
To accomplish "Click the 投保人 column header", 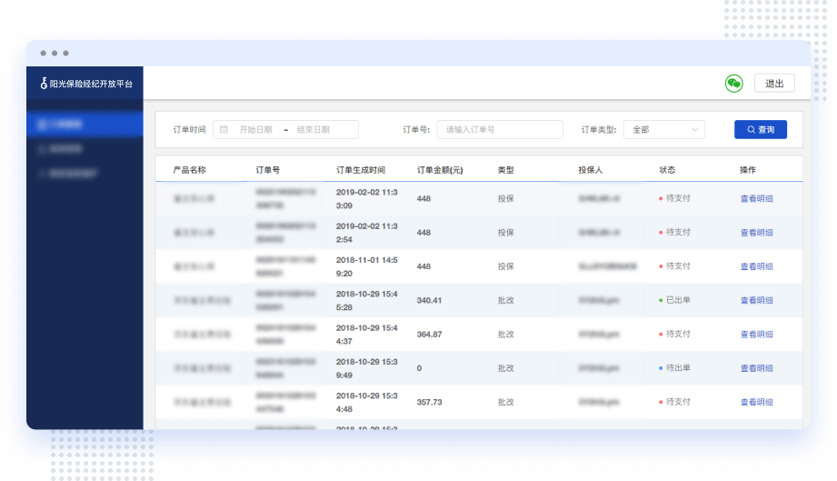I will coord(591,170).
